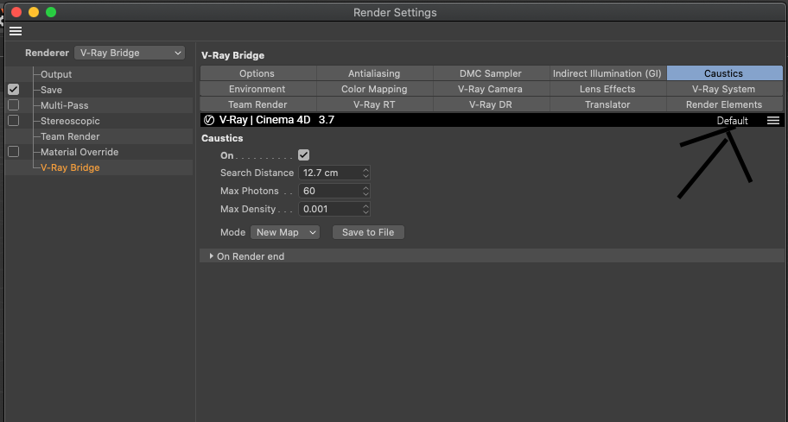Screen dimensions: 788x422
Task: Open the Indirect Illumination (GI) tab
Action: click(x=607, y=73)
